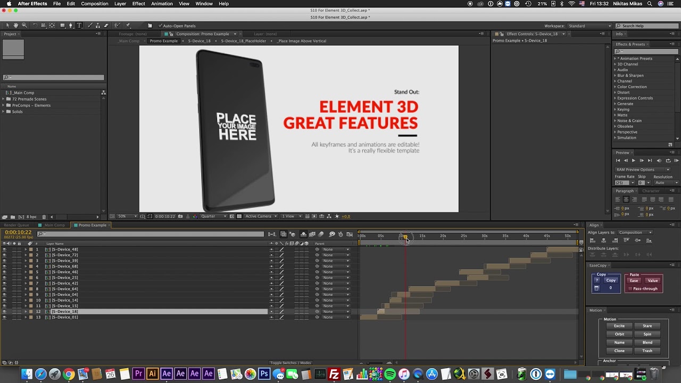Click the Trash motion button

pyautogui.click(x=647, y=351)
